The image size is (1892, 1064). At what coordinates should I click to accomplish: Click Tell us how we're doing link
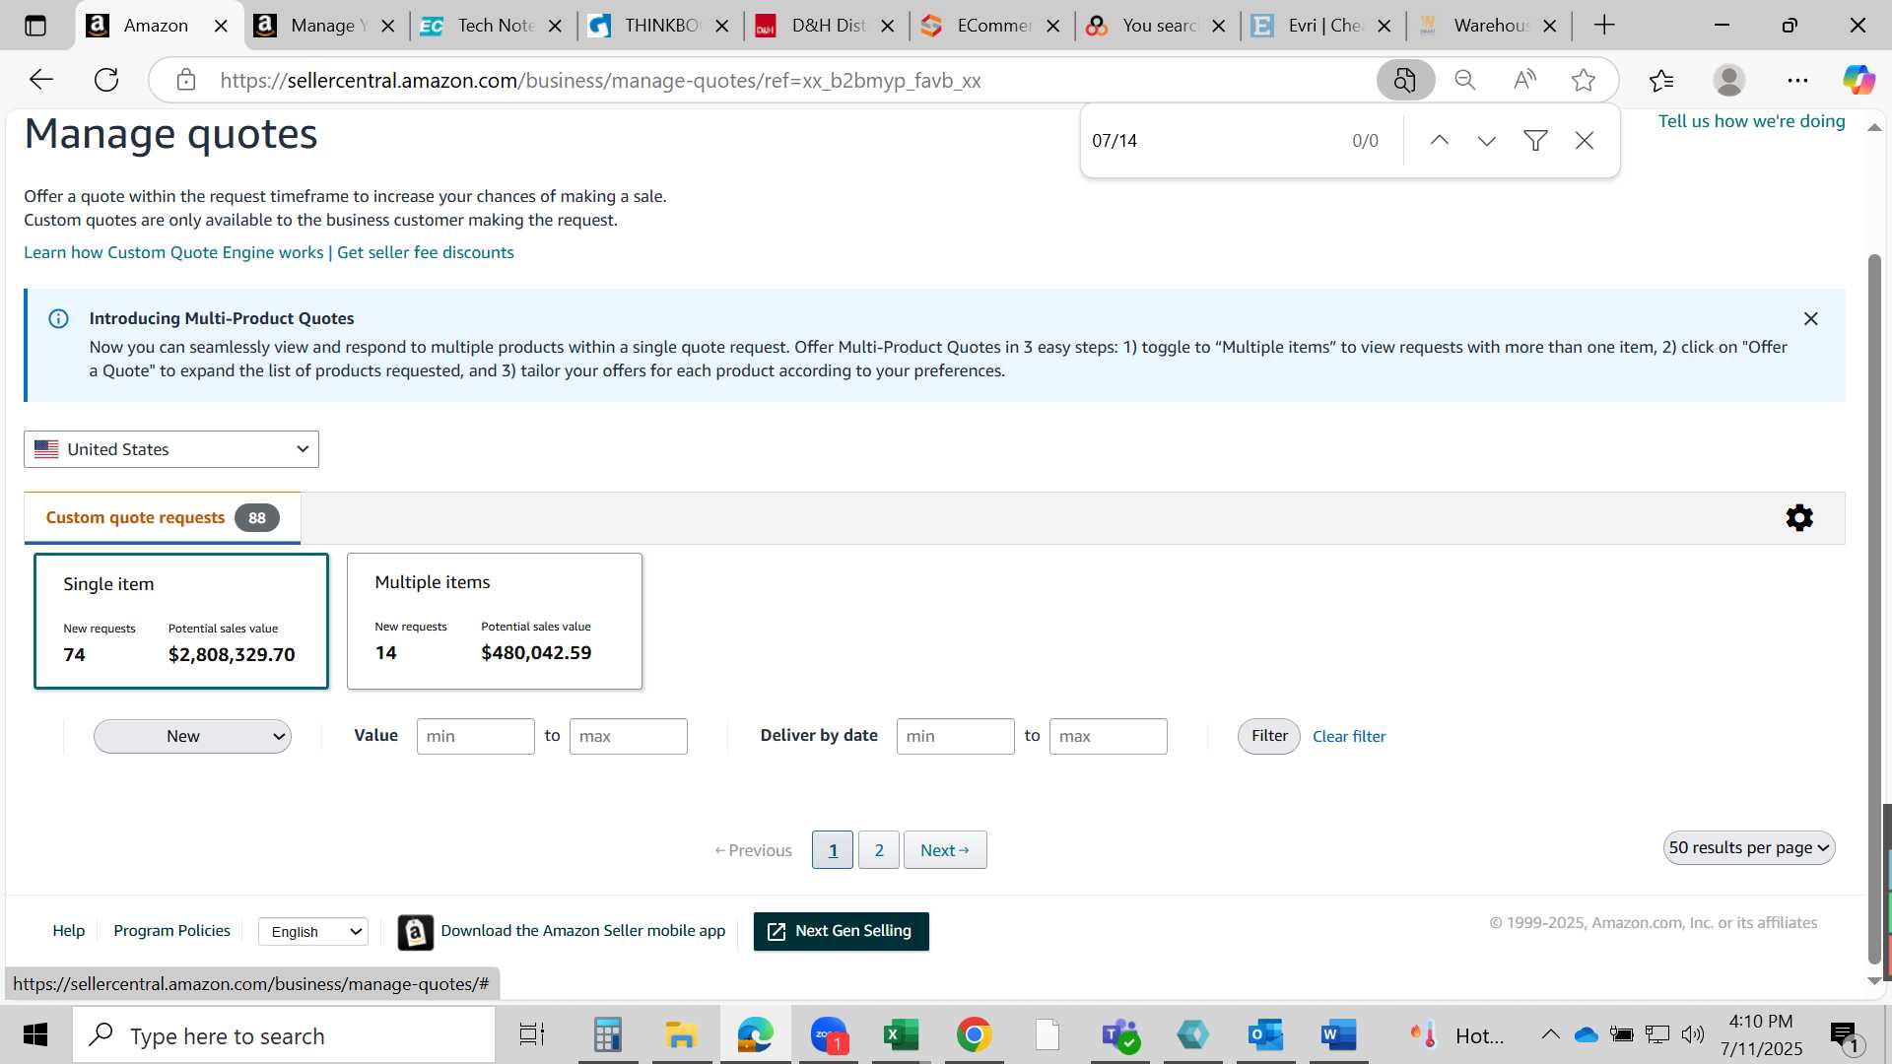pos(1751,121)
